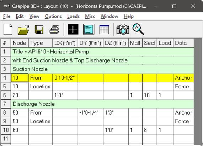The image size is (203, 146).
Task: Open a file with folder icon
Action: pos(23,29)
